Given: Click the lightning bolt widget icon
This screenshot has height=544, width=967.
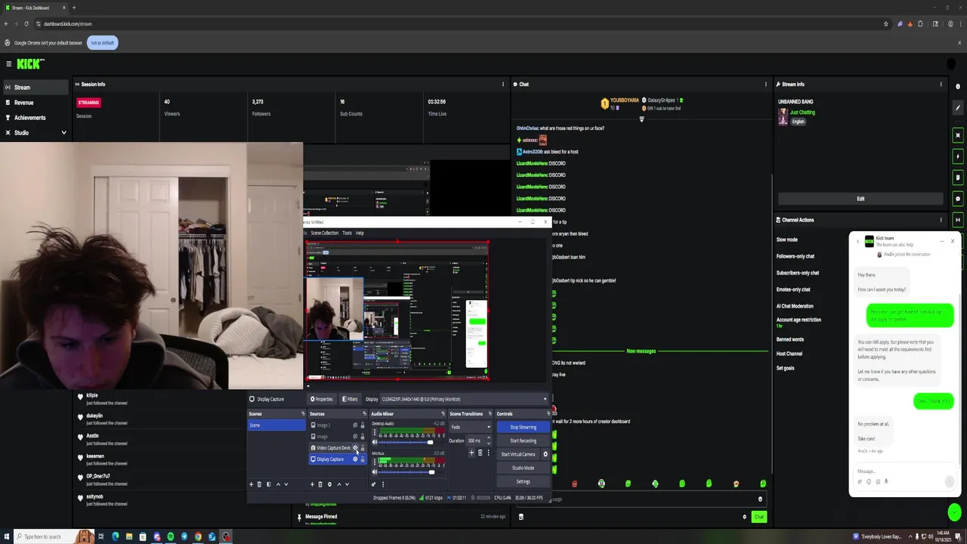Looking at the screenshot, I should pos(958,156).
